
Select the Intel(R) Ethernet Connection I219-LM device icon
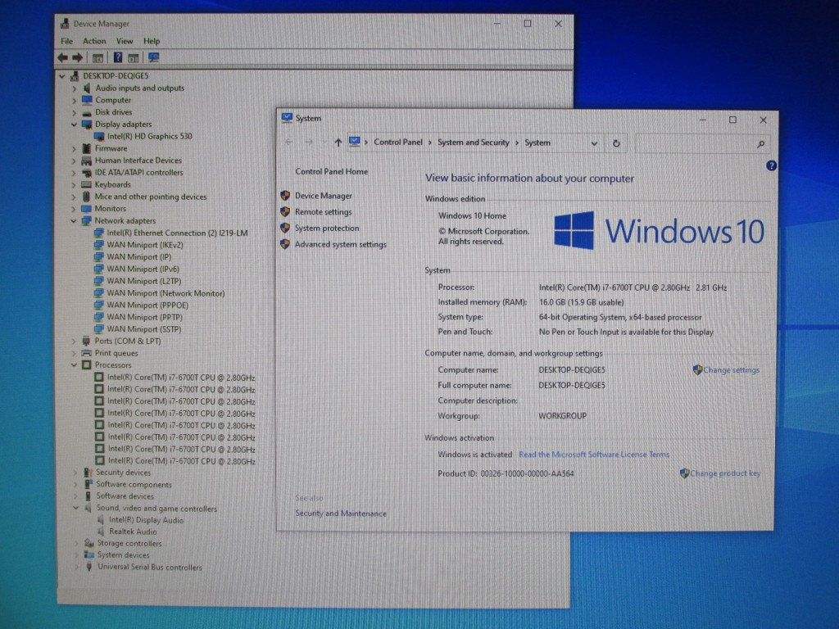pyautogui.click(x=99, y=233)
